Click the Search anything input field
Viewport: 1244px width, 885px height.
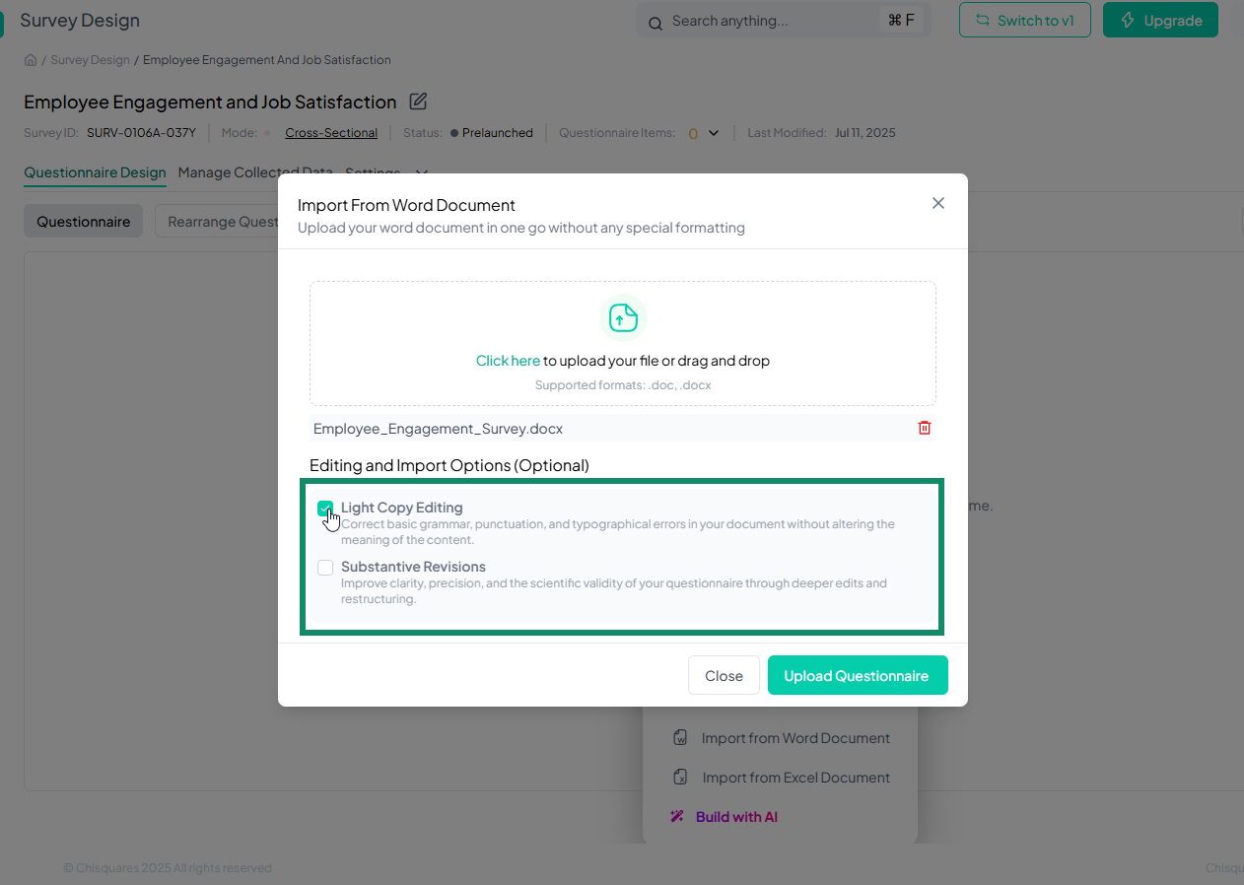coord(769,21)
